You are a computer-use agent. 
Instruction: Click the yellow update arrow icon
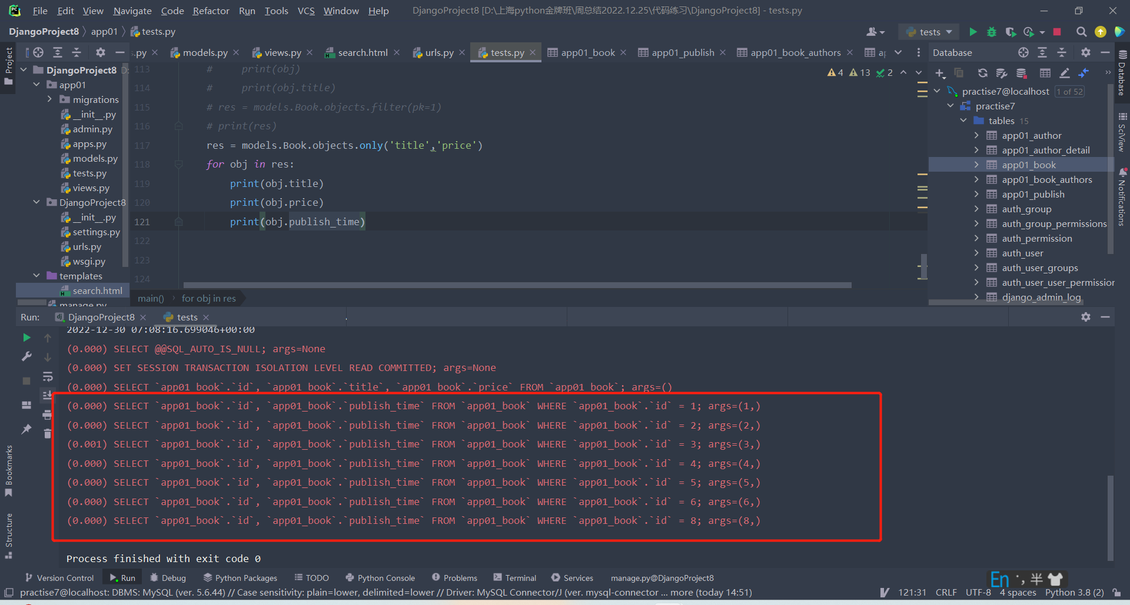(x=1101, y=32)
